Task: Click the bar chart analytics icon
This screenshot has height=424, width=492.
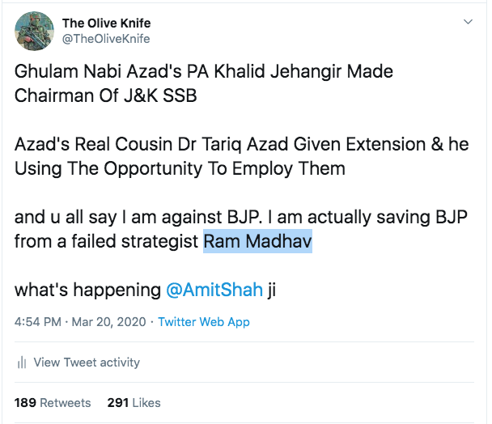Action: (x=22, y=363)
